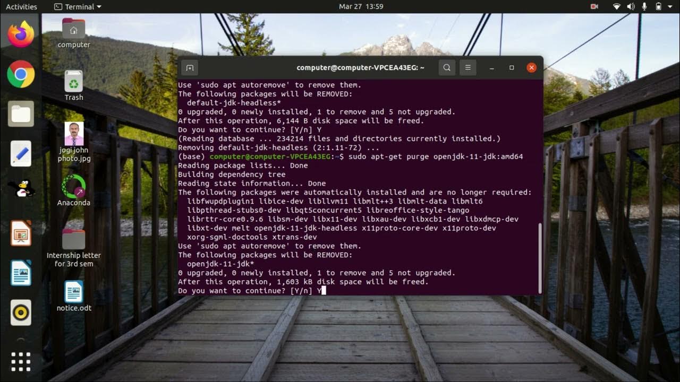
Task: Maximize the terminal window
Action: pyautogui.click(x=512, y=68)
